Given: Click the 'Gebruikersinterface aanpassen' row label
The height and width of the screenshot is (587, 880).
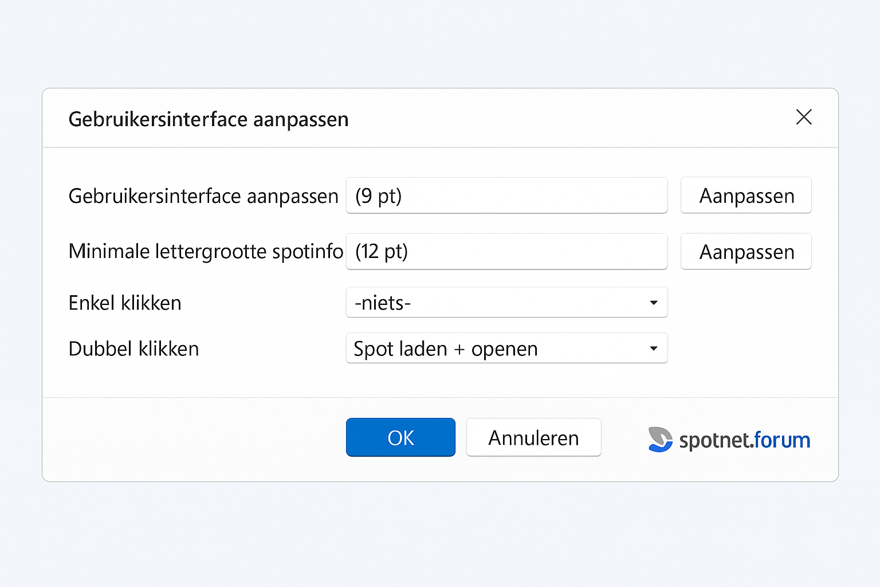Looking at the screenshot, I should [x=203, y=196].
